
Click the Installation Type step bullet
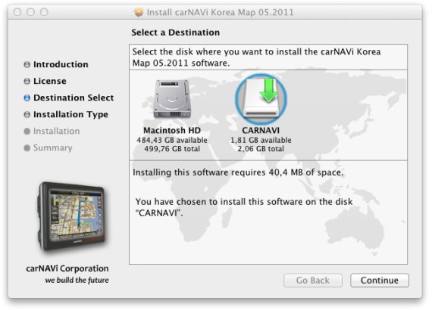[27, 115]
